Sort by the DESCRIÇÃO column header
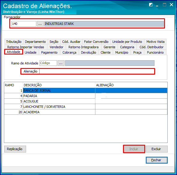 point(59,85)
